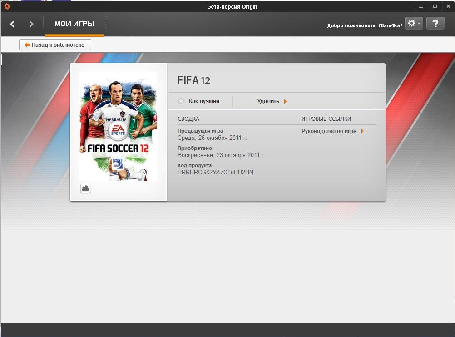The height and width of the screenshot is (337, 455).
Task: Maximize the Origin window
Action: pyautogui.click(x=435, y=6)
